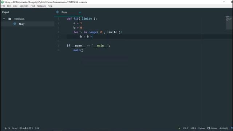The image size is (233, 131).
Task: Click the 'limite' parameter in function definition
Action: pos(87,19)
